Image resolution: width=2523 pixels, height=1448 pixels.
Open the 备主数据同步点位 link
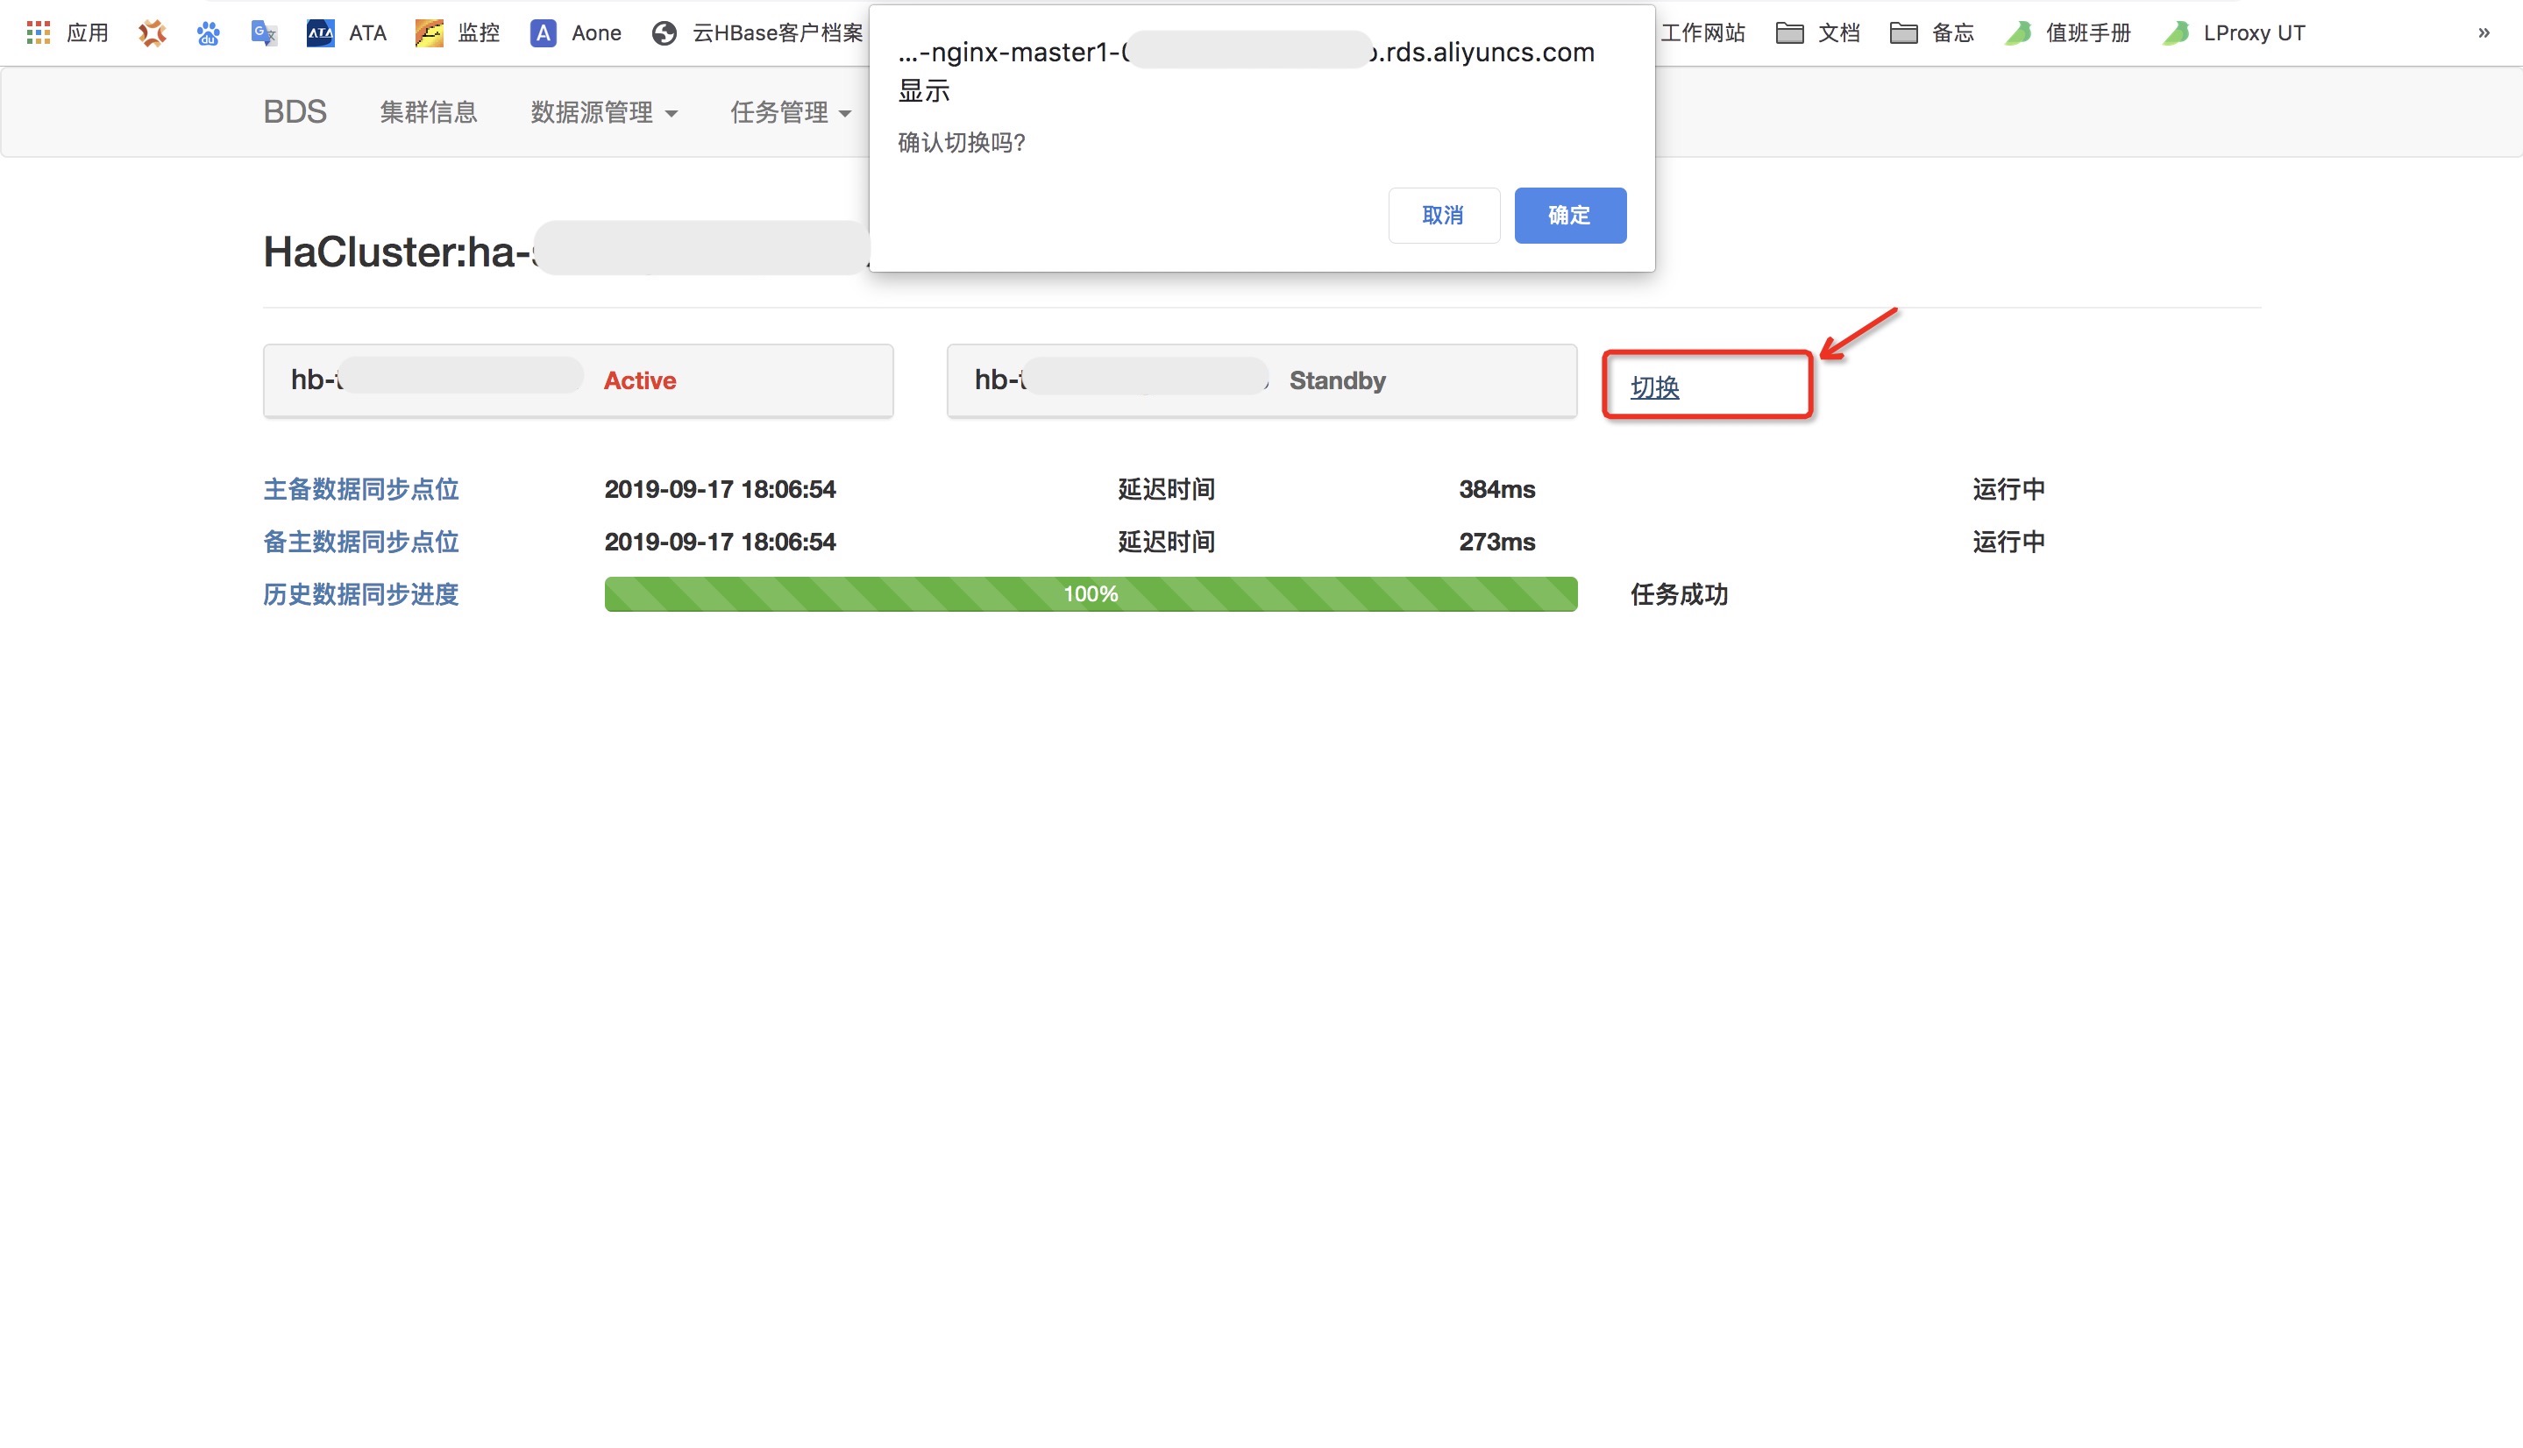361,542
